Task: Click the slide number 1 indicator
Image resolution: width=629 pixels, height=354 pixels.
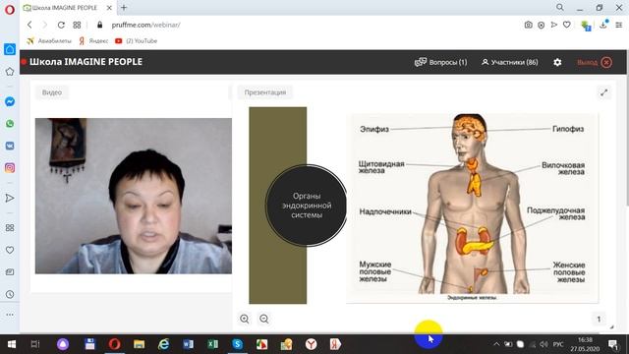Action: coord(599,319)
